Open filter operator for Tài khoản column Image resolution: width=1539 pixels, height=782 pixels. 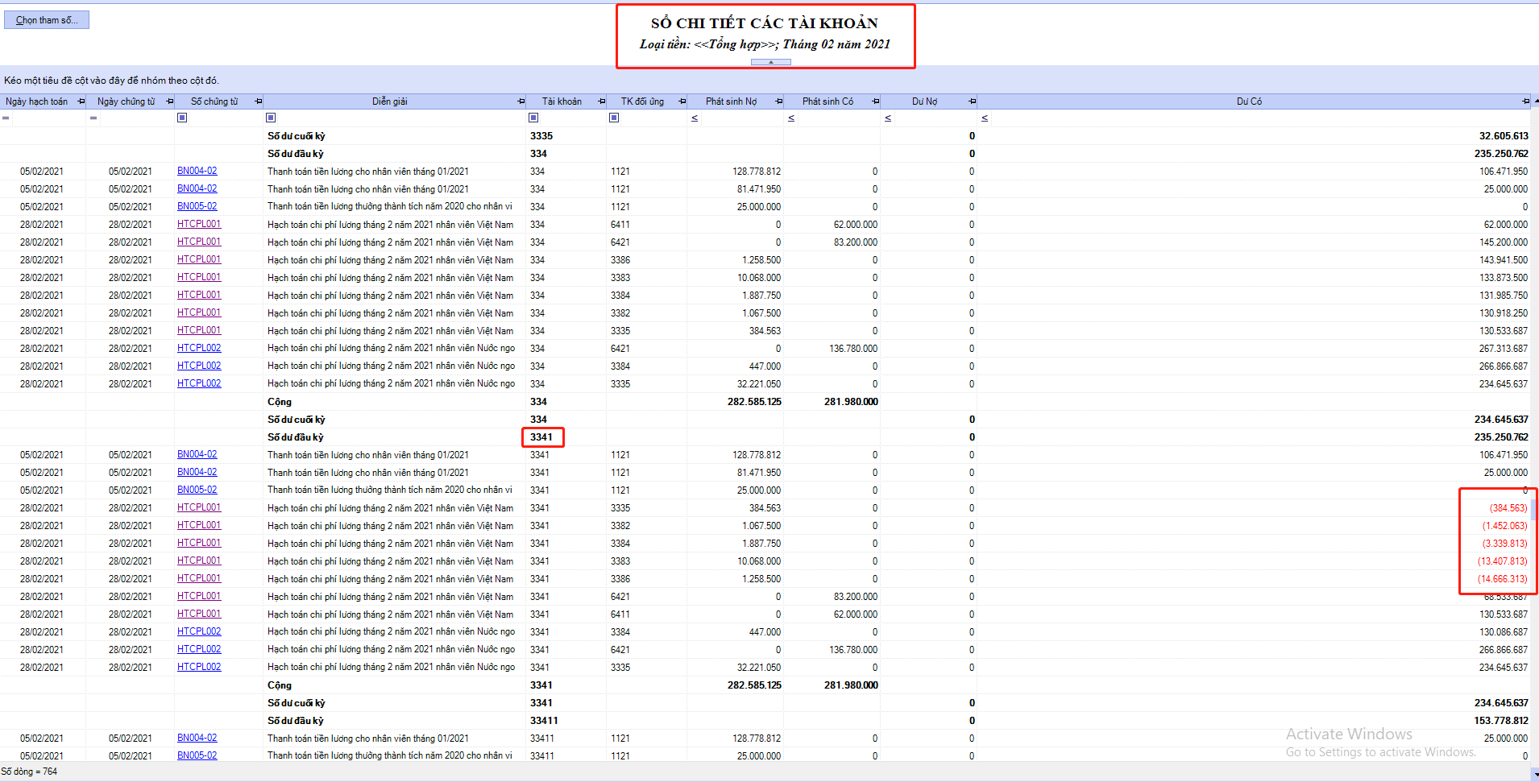pos(533,118)
